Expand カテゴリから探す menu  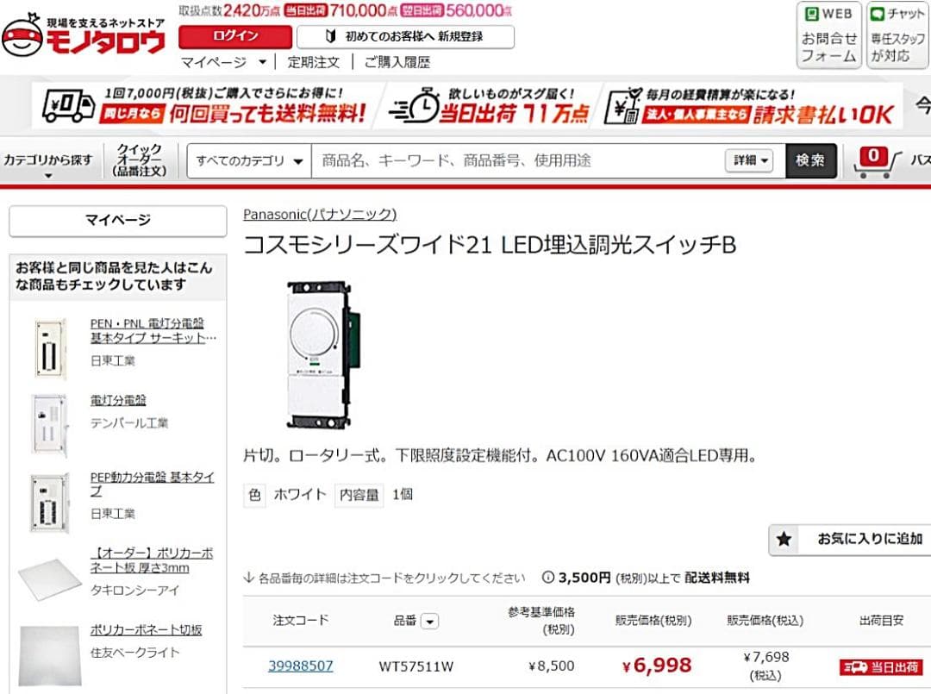click(48, 163)
